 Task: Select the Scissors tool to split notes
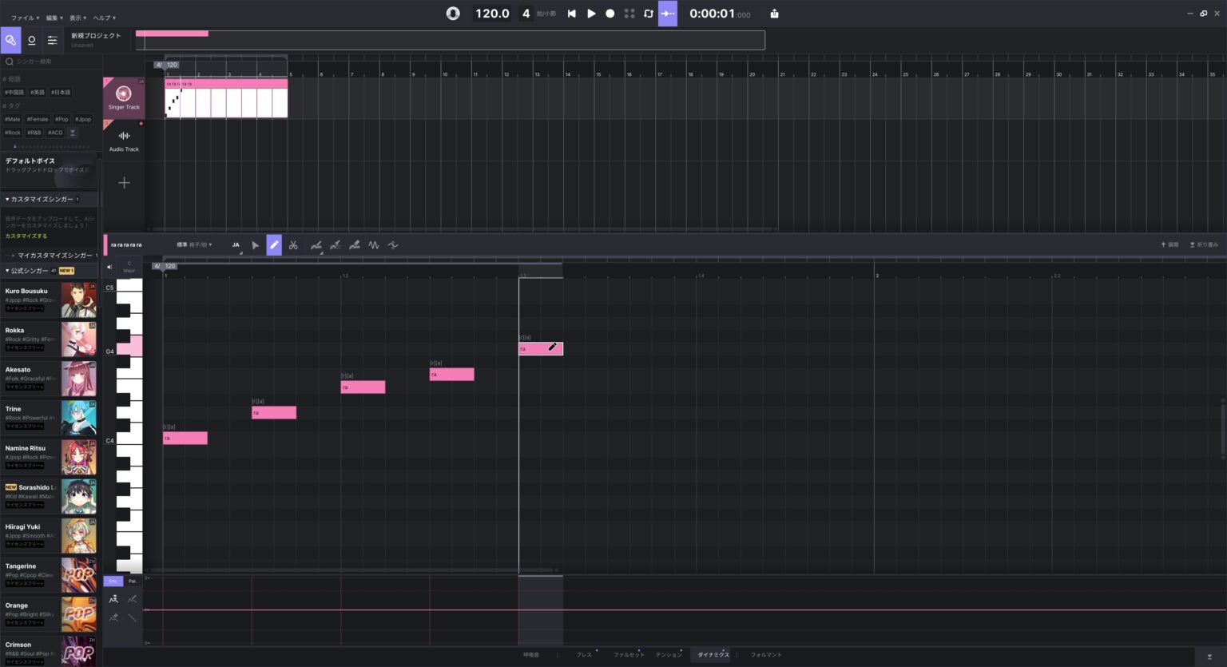coord(293,245)
